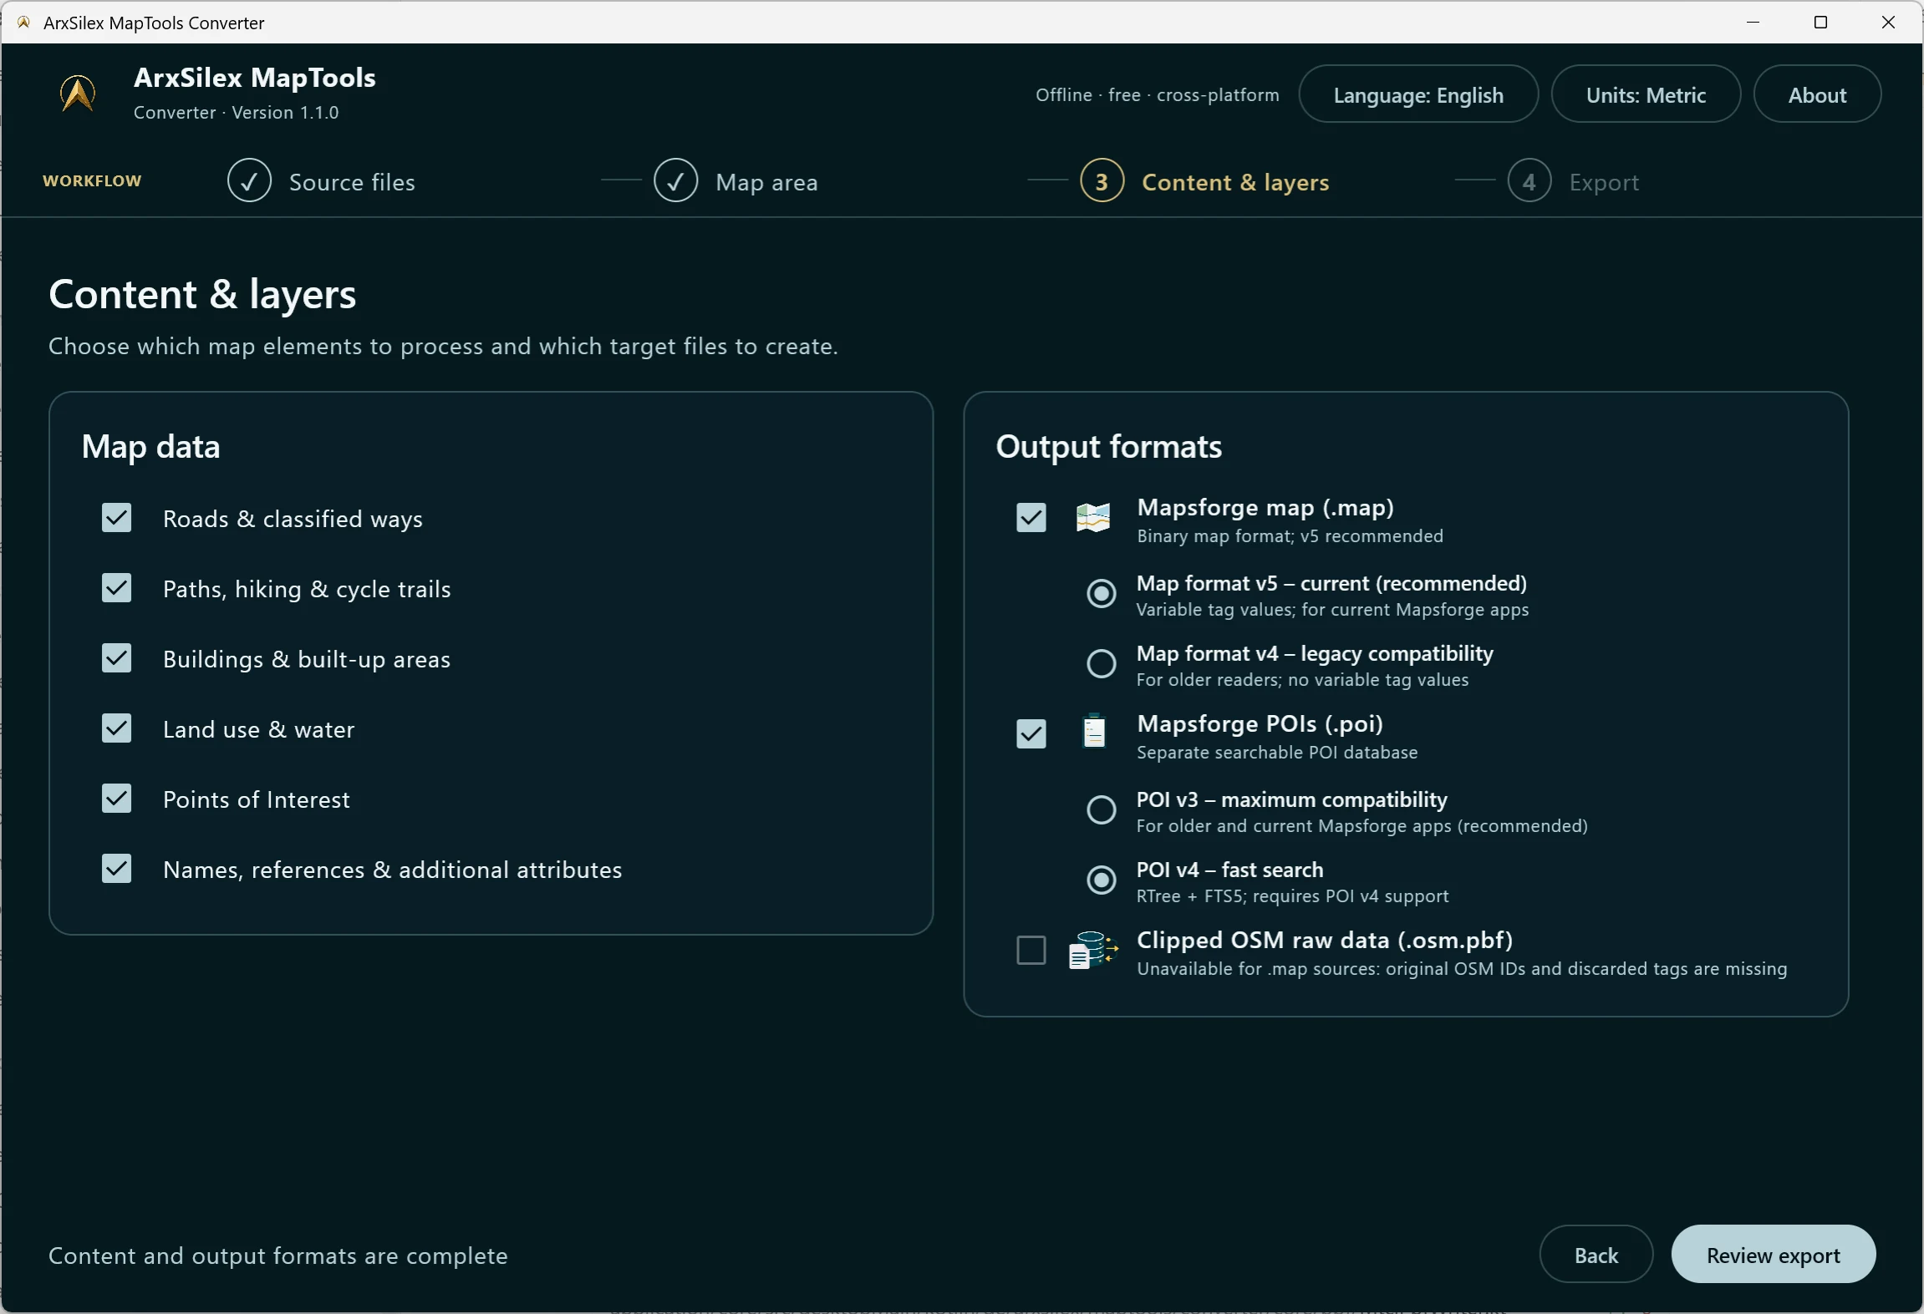This screenshot has height=1314, width=1924.
Task: Click the Map data panel heading
Action: pyautogui.click(x=150, y=447)
